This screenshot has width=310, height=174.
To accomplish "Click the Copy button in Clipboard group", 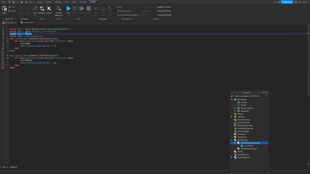I will coord(12,11).
